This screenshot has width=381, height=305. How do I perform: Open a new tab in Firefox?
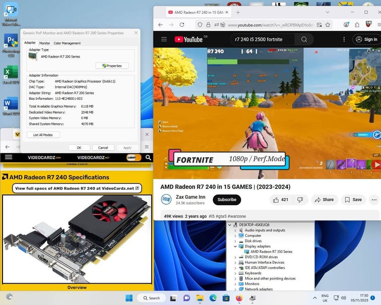point(238,12)
